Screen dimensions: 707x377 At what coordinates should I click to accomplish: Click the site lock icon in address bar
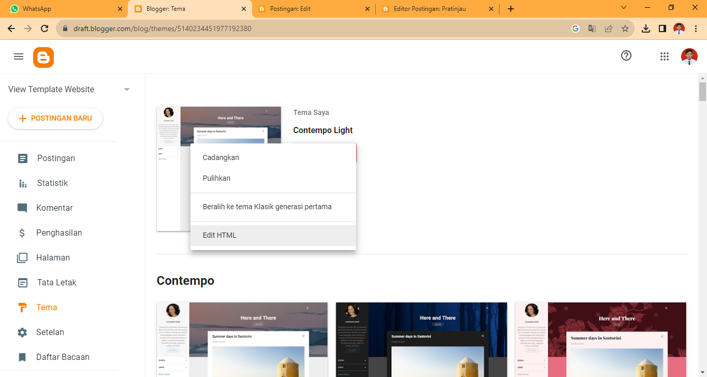[x=65, y=28]
